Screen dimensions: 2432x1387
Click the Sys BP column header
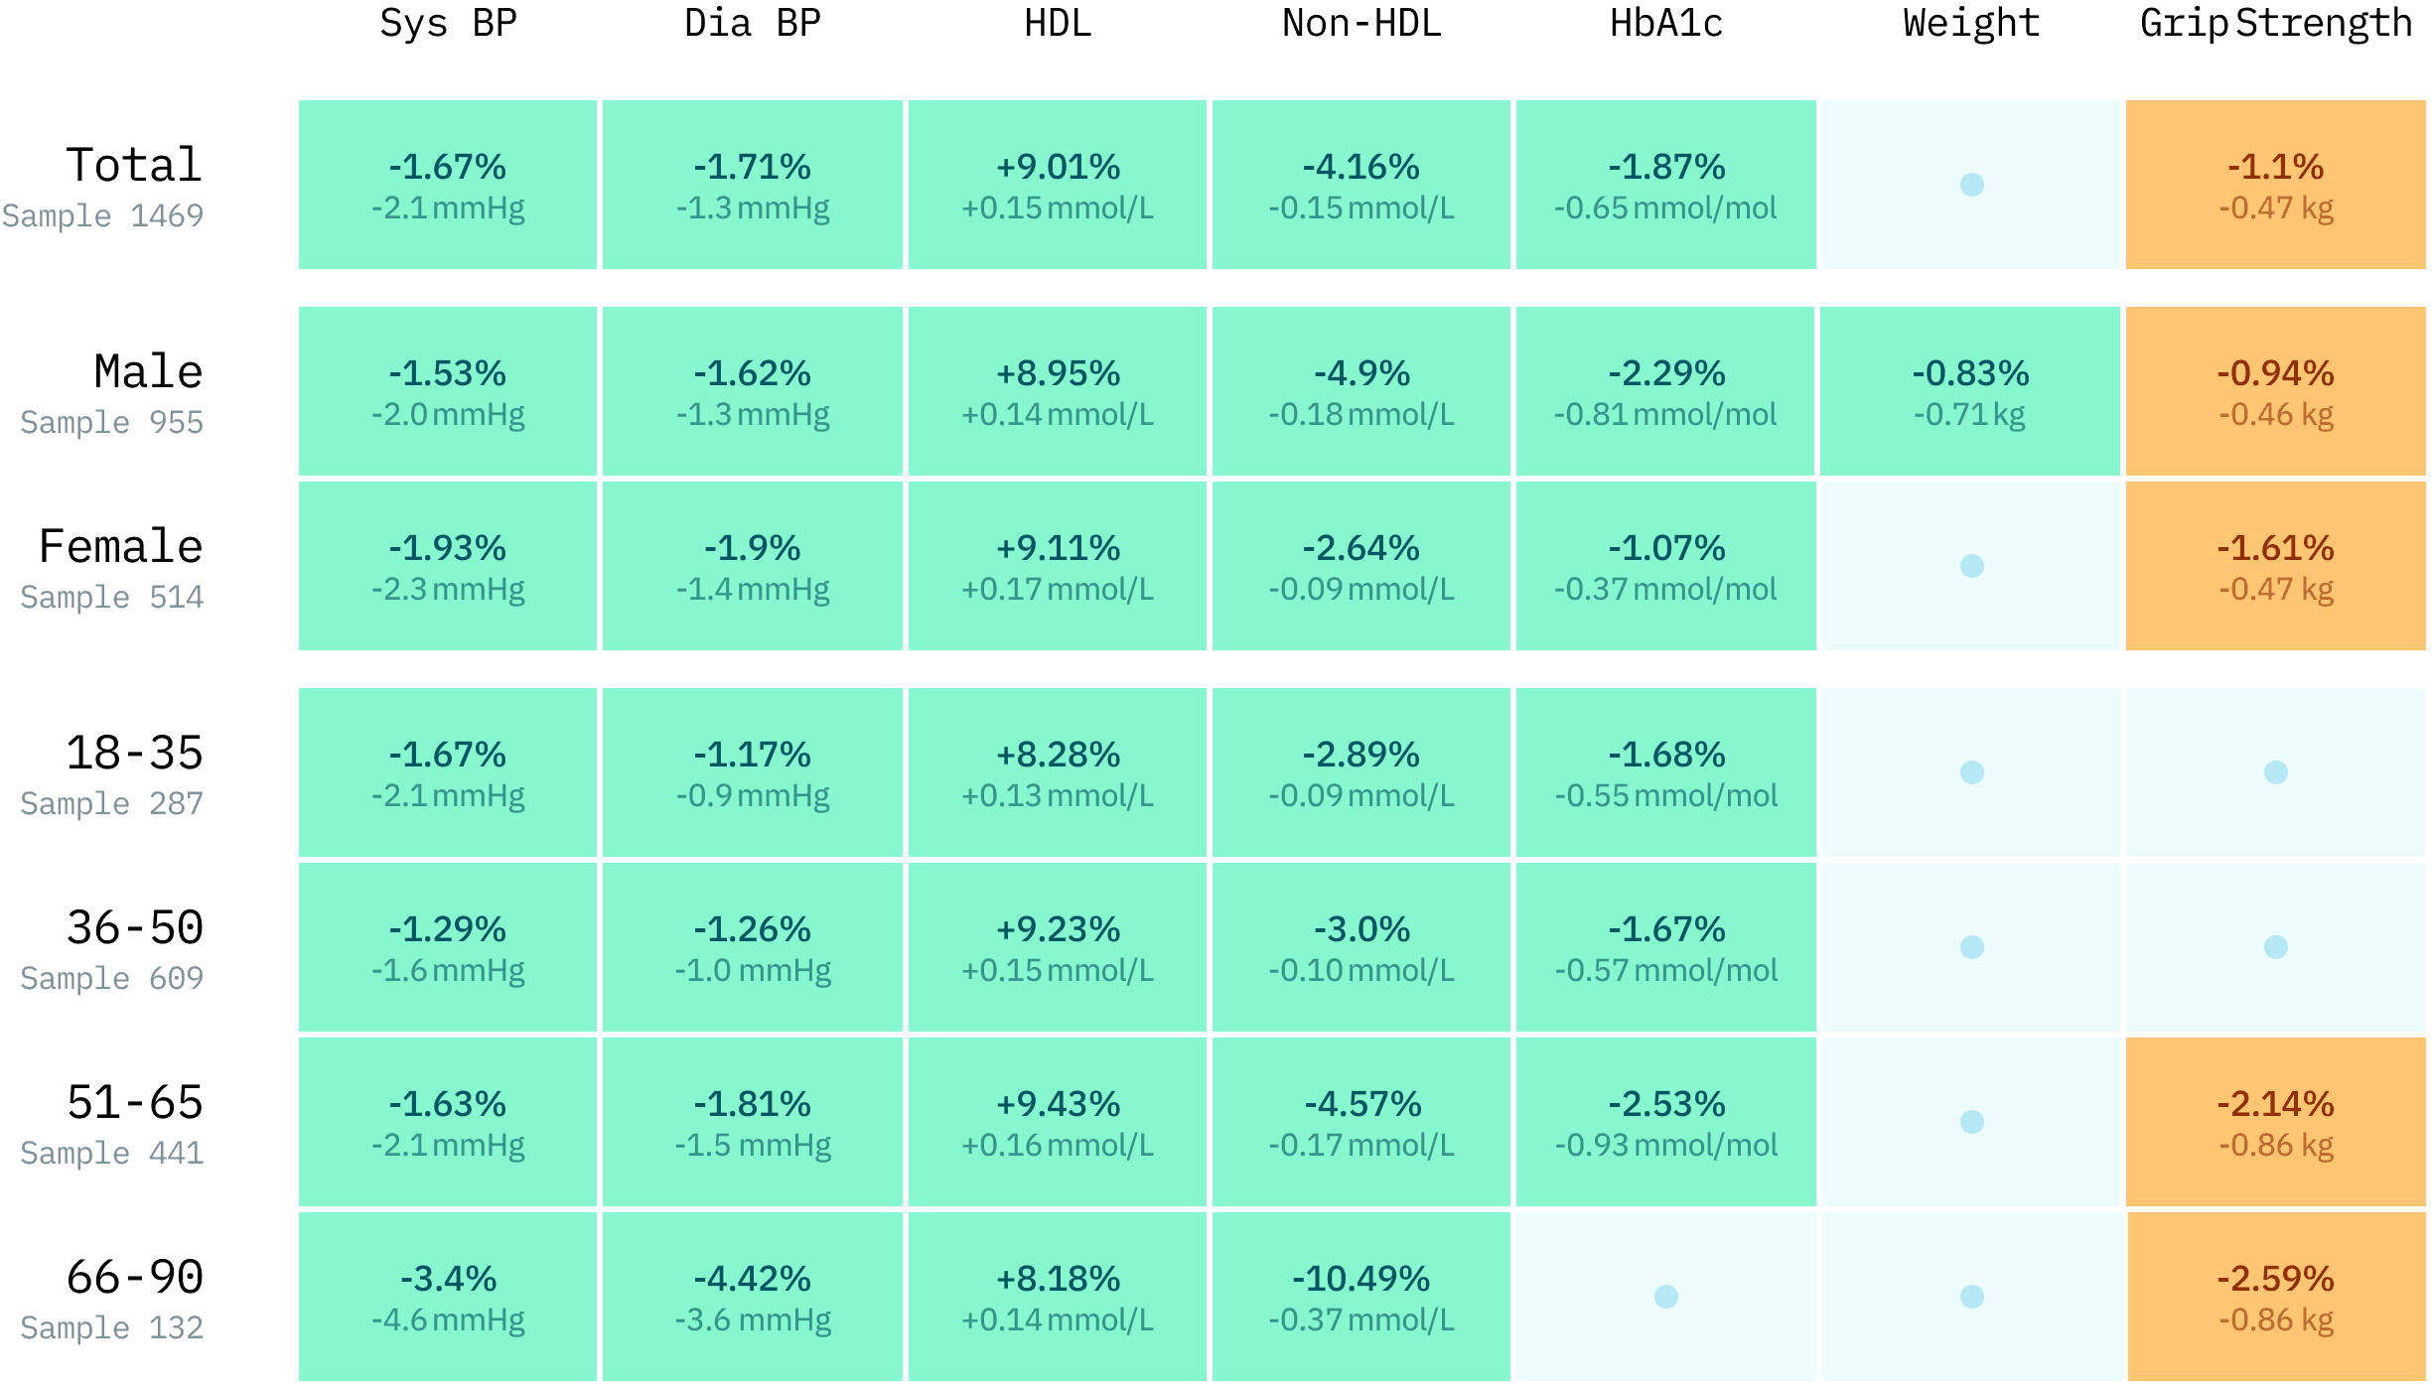(x=448, y=24)
